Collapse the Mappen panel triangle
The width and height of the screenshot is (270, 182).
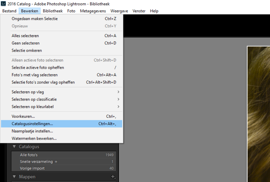(14, 177)
